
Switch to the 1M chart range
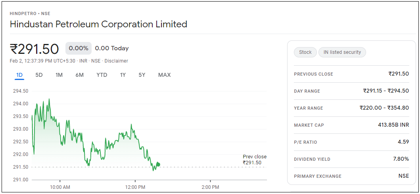(59, 75)
